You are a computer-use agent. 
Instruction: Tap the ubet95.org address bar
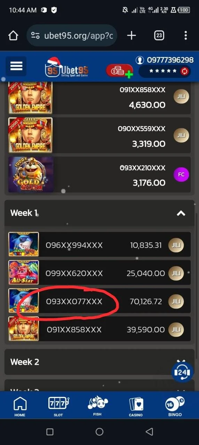click(x=72, y=35)
